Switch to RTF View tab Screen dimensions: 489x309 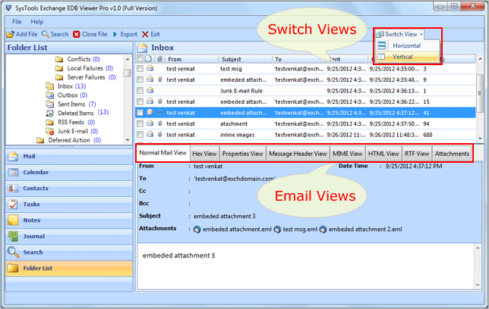point(417,154)
